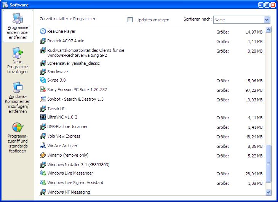Select UltraVNC v1.0.2 entry

click(x=62, y=117)
